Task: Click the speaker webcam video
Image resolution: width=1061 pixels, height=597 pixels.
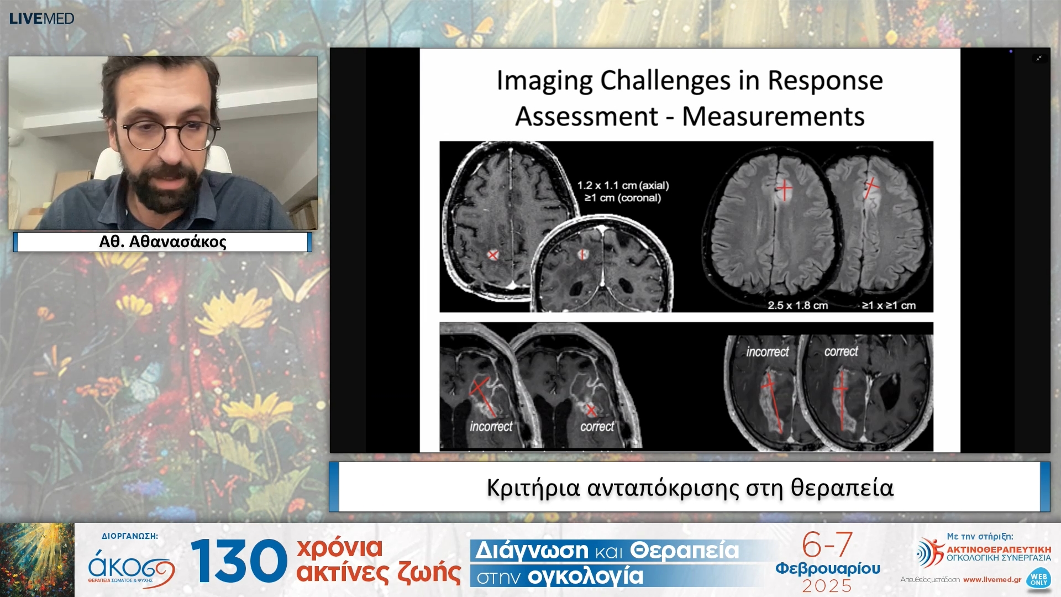Action: coord(163,143)
